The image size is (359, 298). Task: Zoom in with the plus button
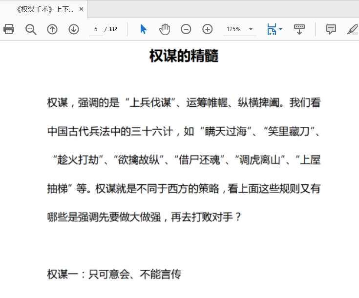[x=208, y=29]
